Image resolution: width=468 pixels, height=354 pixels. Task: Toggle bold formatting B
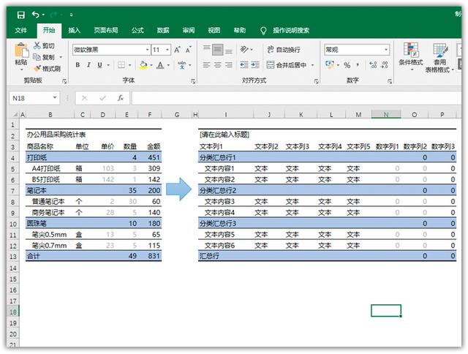(78, 65)
